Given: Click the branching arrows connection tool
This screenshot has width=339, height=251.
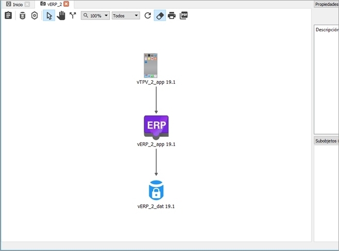Looking at the screenshot, I should (x=73, y=15).
